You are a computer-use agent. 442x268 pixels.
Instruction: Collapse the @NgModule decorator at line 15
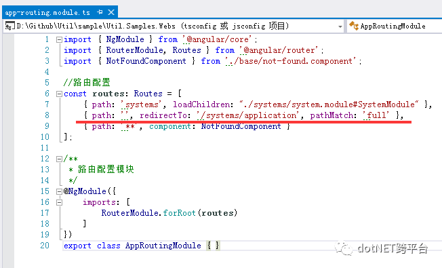coord(59,192)
